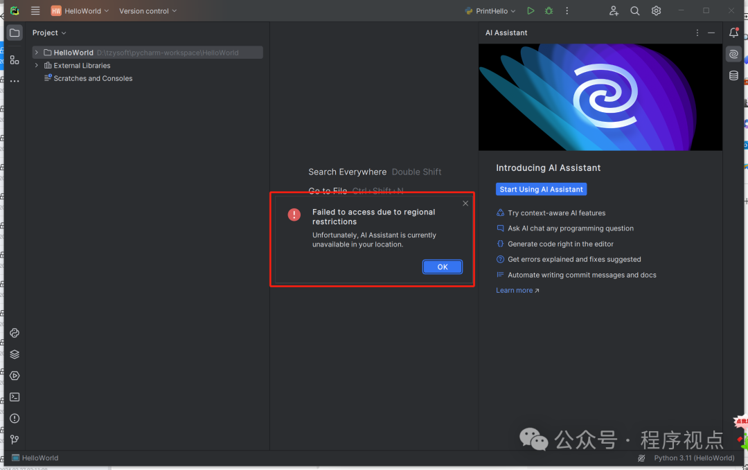Viewport: 748px width, 470px height.
Task: Click Automate writing commit messages and docs
Action: point(582,275)
